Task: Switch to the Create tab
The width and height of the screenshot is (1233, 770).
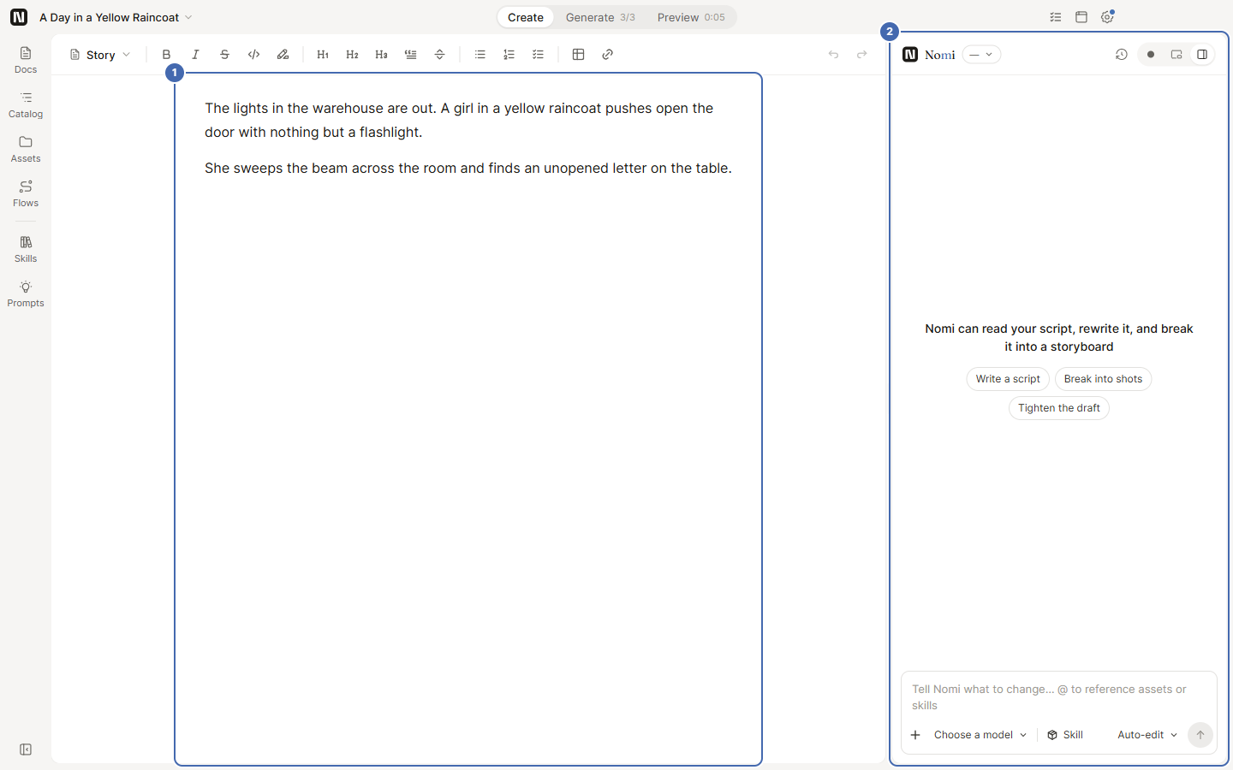Action: [526, 17]
